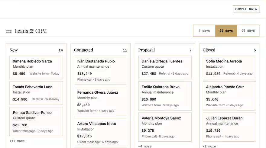The image size is (266, 148).
Task: Click 'Phone call · 2 days ago' text
Action: (94, 79)
